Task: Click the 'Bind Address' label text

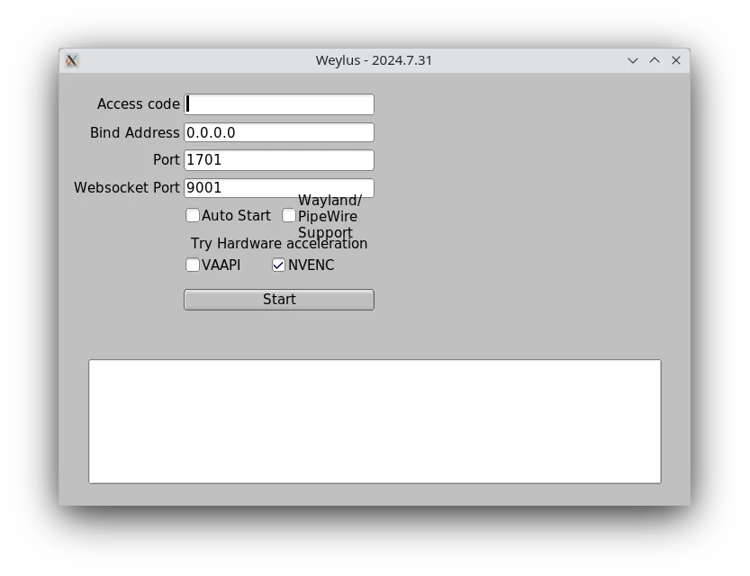Action: (134, 132)
